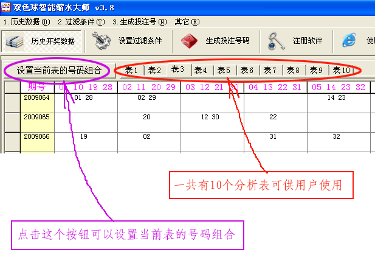Click the 02 11 20 29 column header

pos(149,87)
